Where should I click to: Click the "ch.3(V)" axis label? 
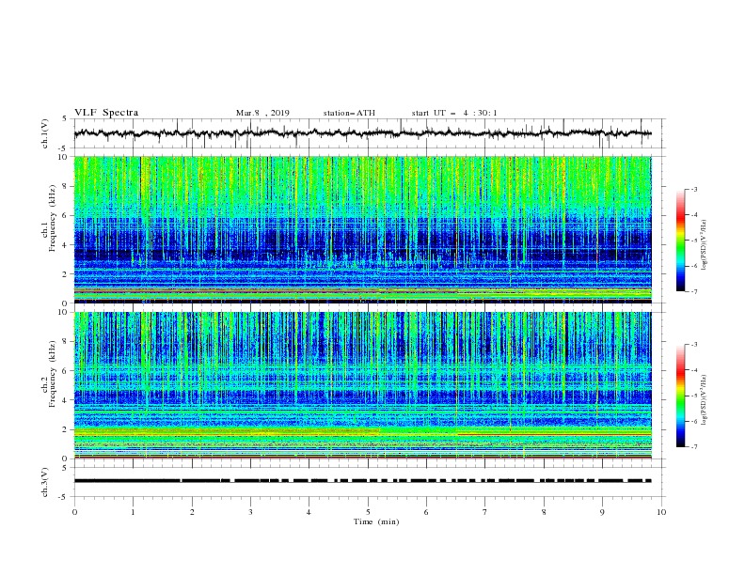click(45, 482)
